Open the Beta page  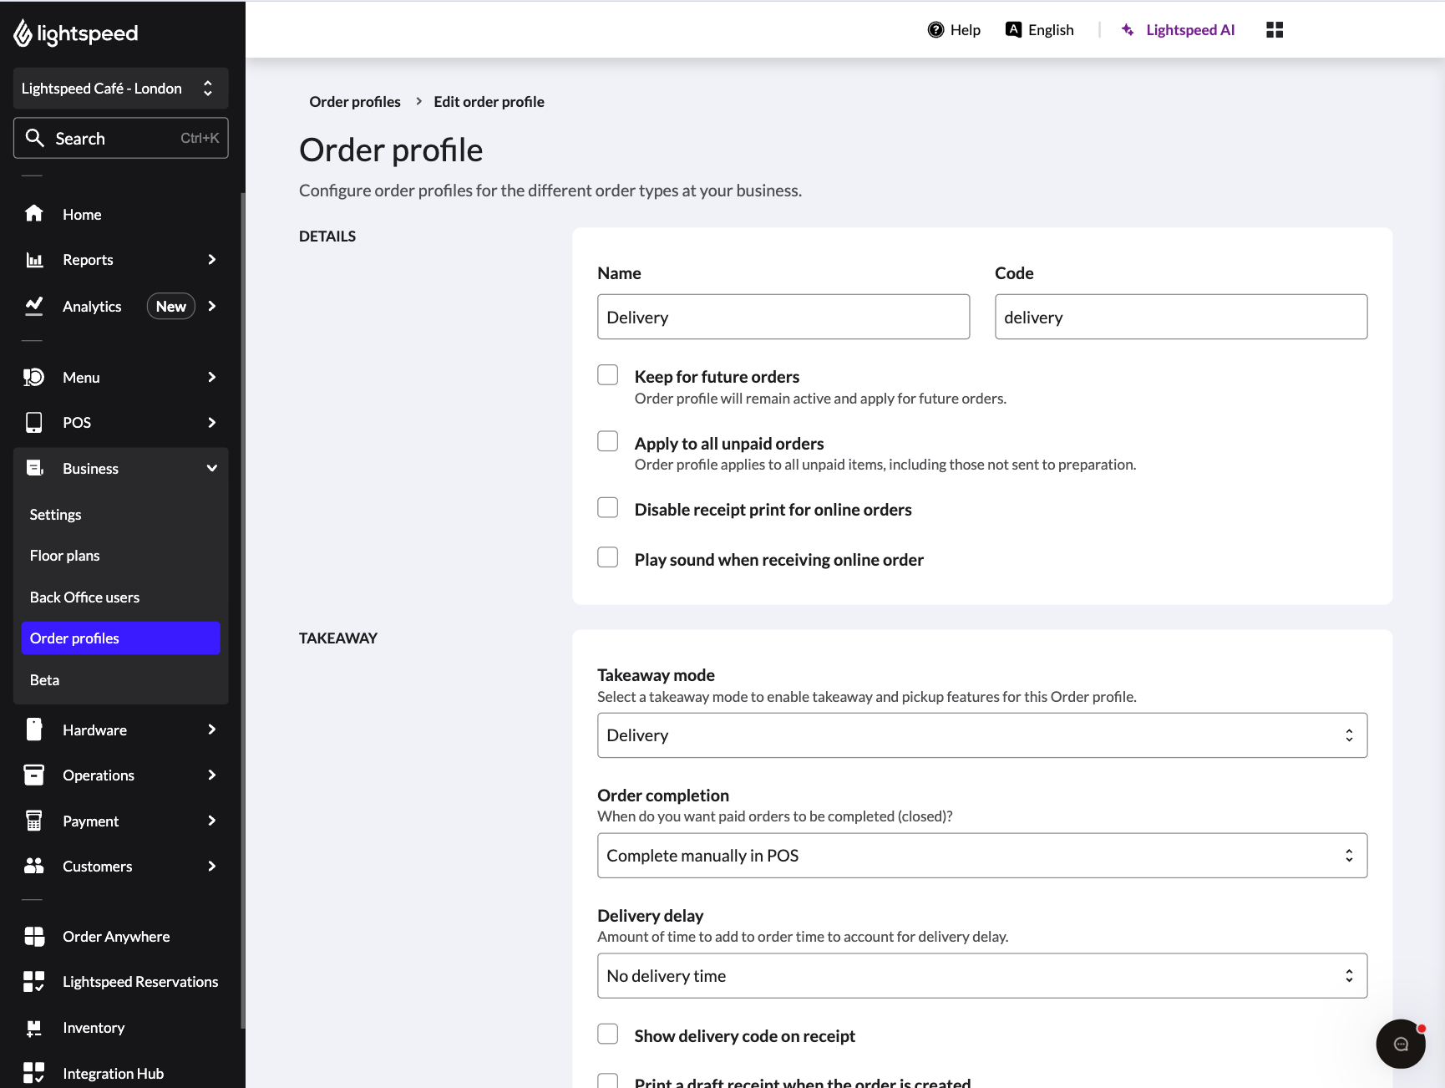[x=43, y=679]
